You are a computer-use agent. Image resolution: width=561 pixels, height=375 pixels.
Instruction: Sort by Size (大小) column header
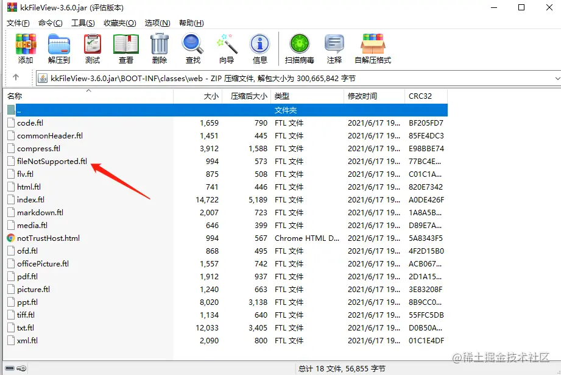(198, 96)
